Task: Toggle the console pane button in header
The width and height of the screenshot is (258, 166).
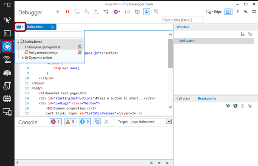Action: click(x=228, y=12)
